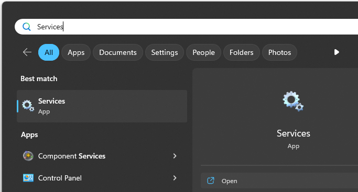358x192 pixels.
Task: Filter results by Folders
Action: coord(241,52)
